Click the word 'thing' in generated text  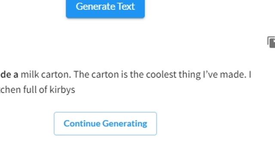tap(189, 75)
